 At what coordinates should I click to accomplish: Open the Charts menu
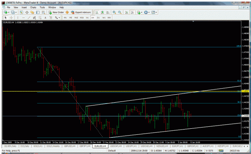pos(33,7)
